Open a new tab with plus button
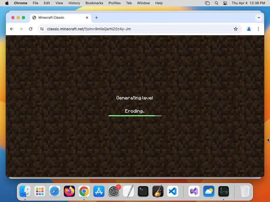Image resolution: width=270 pixels, height=202 pixels. (x=97, y=18)
